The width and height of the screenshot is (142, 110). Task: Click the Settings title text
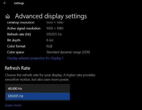coord(19,3)
